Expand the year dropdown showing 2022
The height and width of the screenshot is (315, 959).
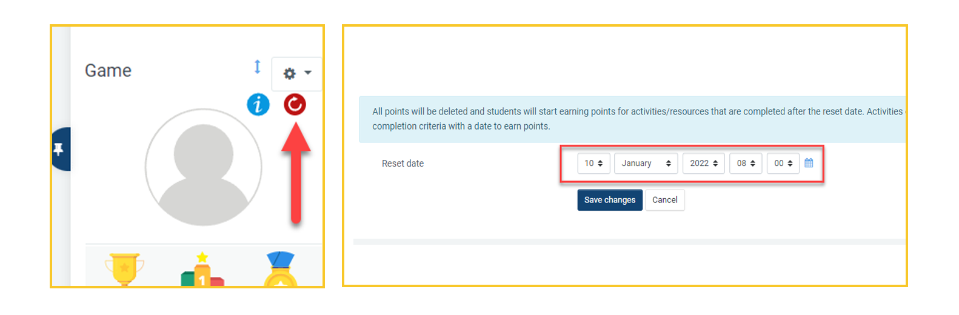[x=703, y=164]
